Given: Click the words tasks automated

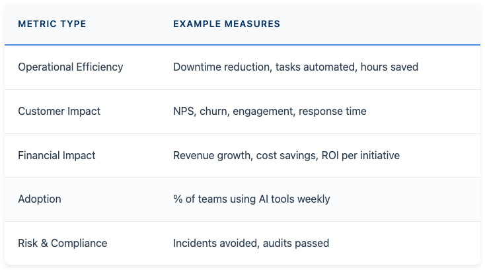Looking at the screenshot, I should (315, 67).
